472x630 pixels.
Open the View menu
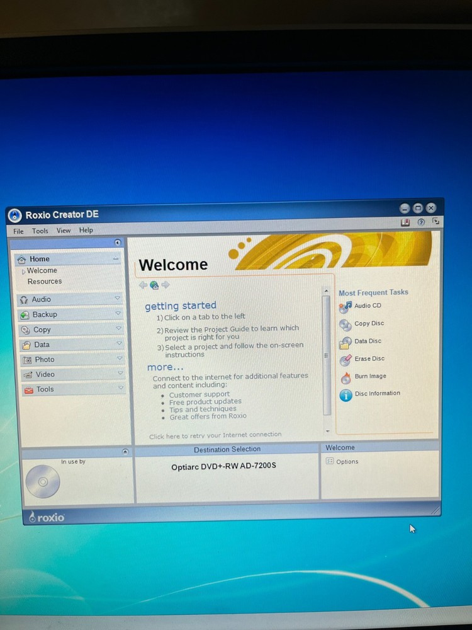[64, 231]
